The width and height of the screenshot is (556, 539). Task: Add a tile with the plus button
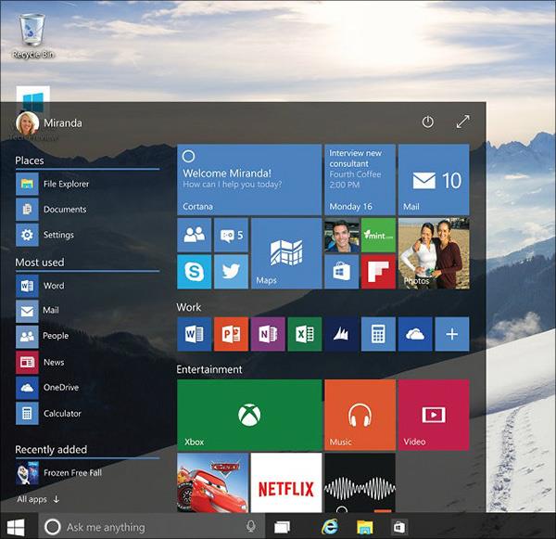point(451,334)
